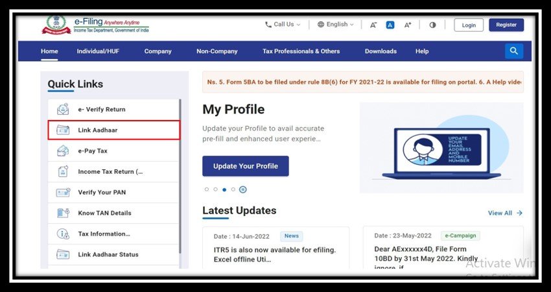
Task: Click the e-Campaign tag on 23-May-2022 update
Action: pos(460,236)
